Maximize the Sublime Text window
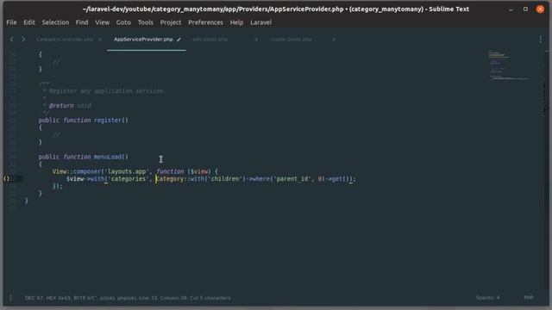Screen dimensions: 552x310 tap(525, 9)
